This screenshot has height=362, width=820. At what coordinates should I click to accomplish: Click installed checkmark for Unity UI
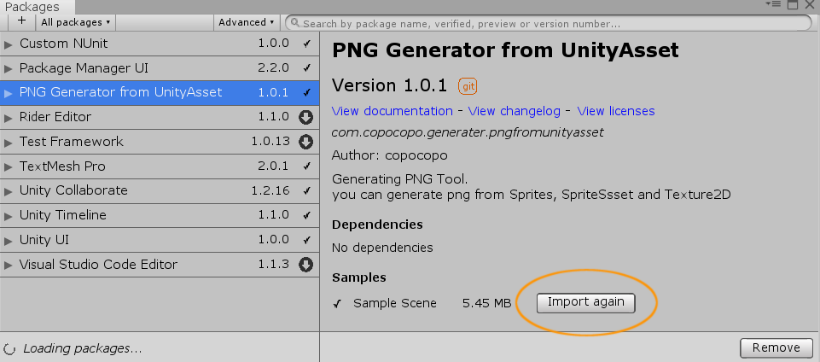click(x=306, y=240)
